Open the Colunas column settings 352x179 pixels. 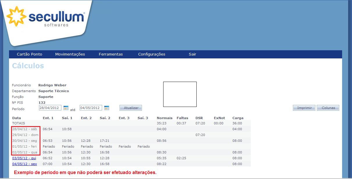click(328, 108)
